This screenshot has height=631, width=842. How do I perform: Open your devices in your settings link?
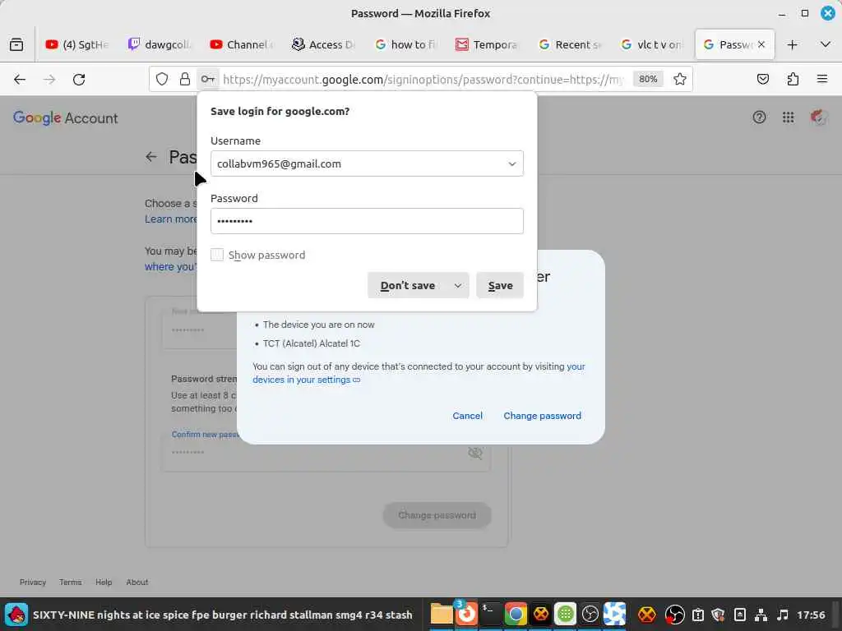pos(419,373)
